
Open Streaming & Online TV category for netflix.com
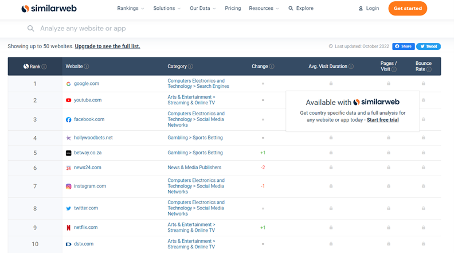coord(191,228)
